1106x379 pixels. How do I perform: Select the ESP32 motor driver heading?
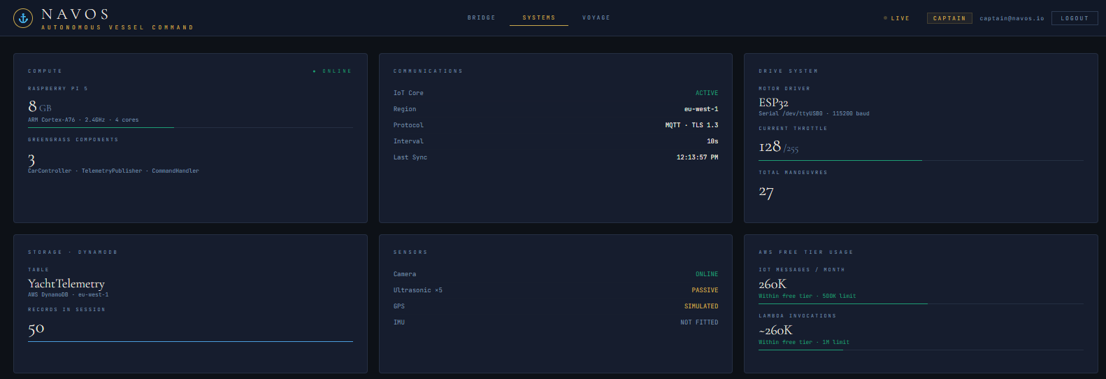pyautogui.click(x=773, y=103)
